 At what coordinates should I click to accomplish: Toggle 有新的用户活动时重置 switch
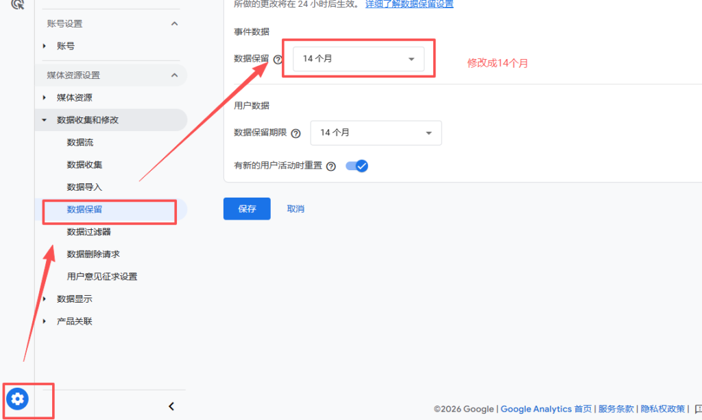(x=356, y=166)
